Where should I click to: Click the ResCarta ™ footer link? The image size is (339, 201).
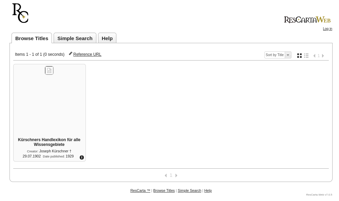tap(140, 191)
